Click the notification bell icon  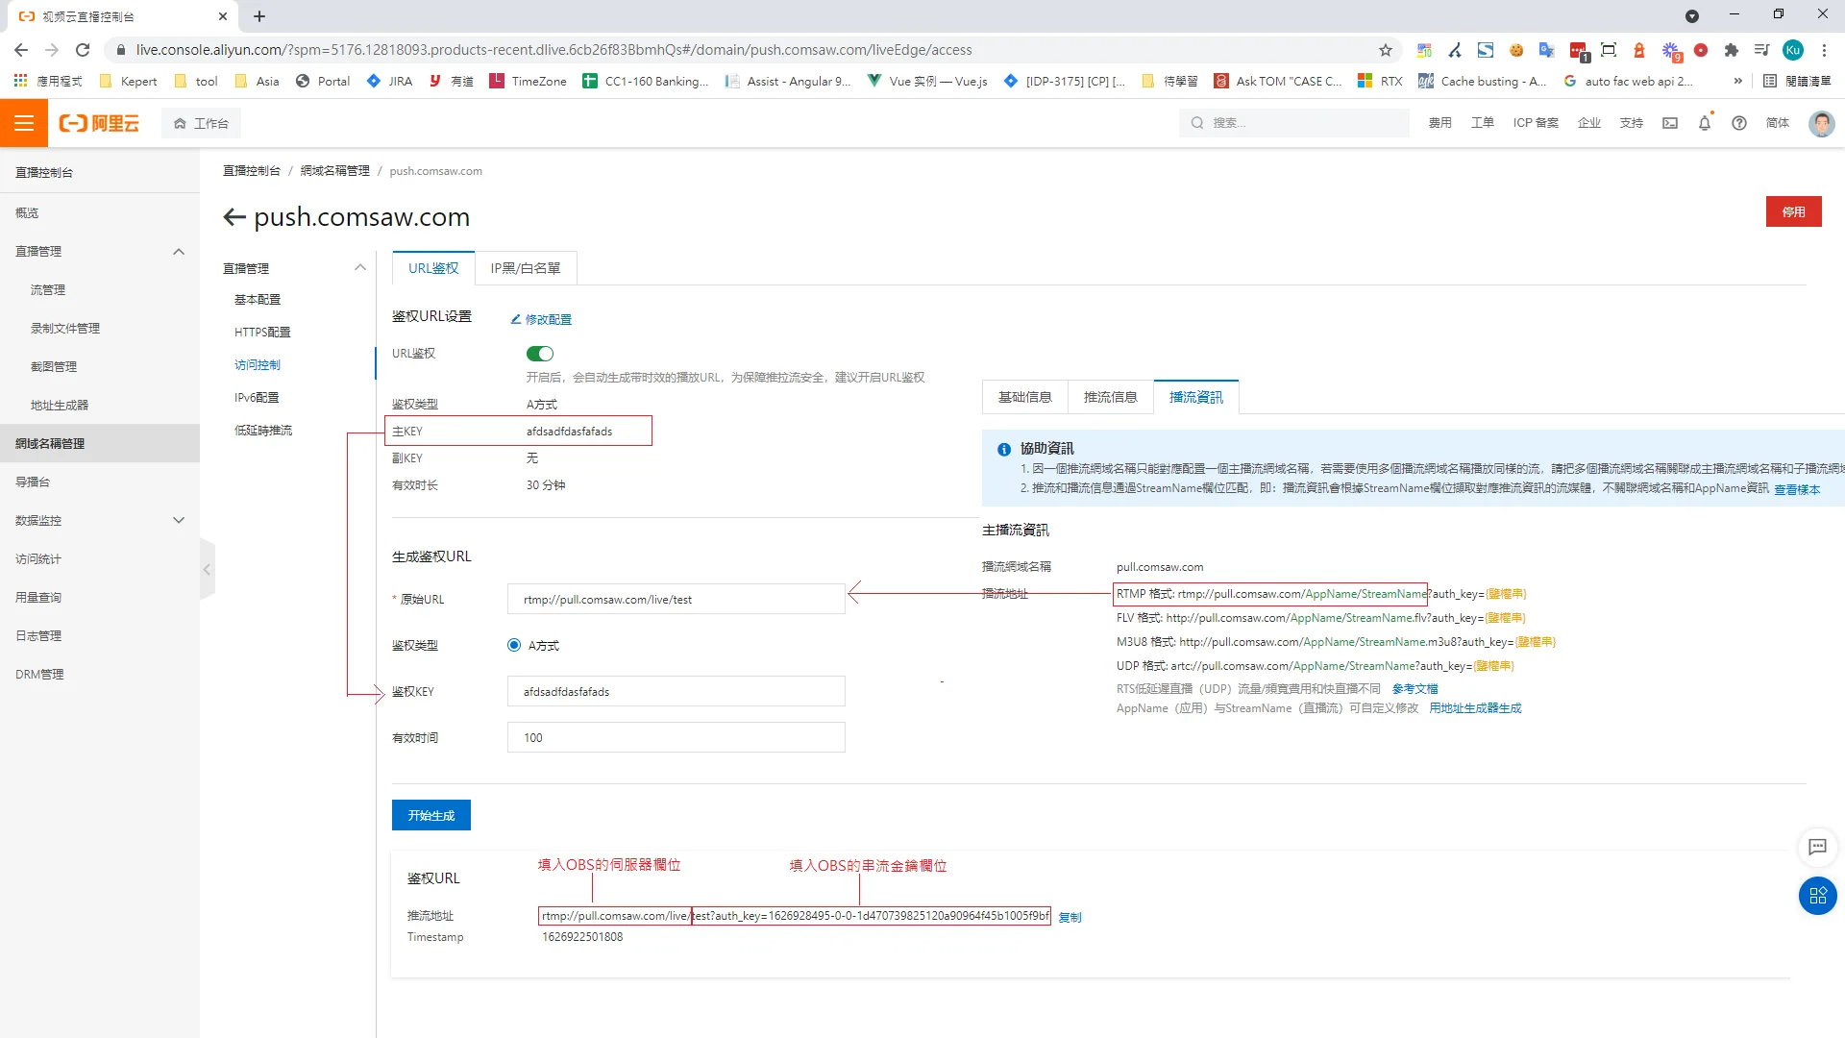pyautogui.click(x=1705, y=123)
